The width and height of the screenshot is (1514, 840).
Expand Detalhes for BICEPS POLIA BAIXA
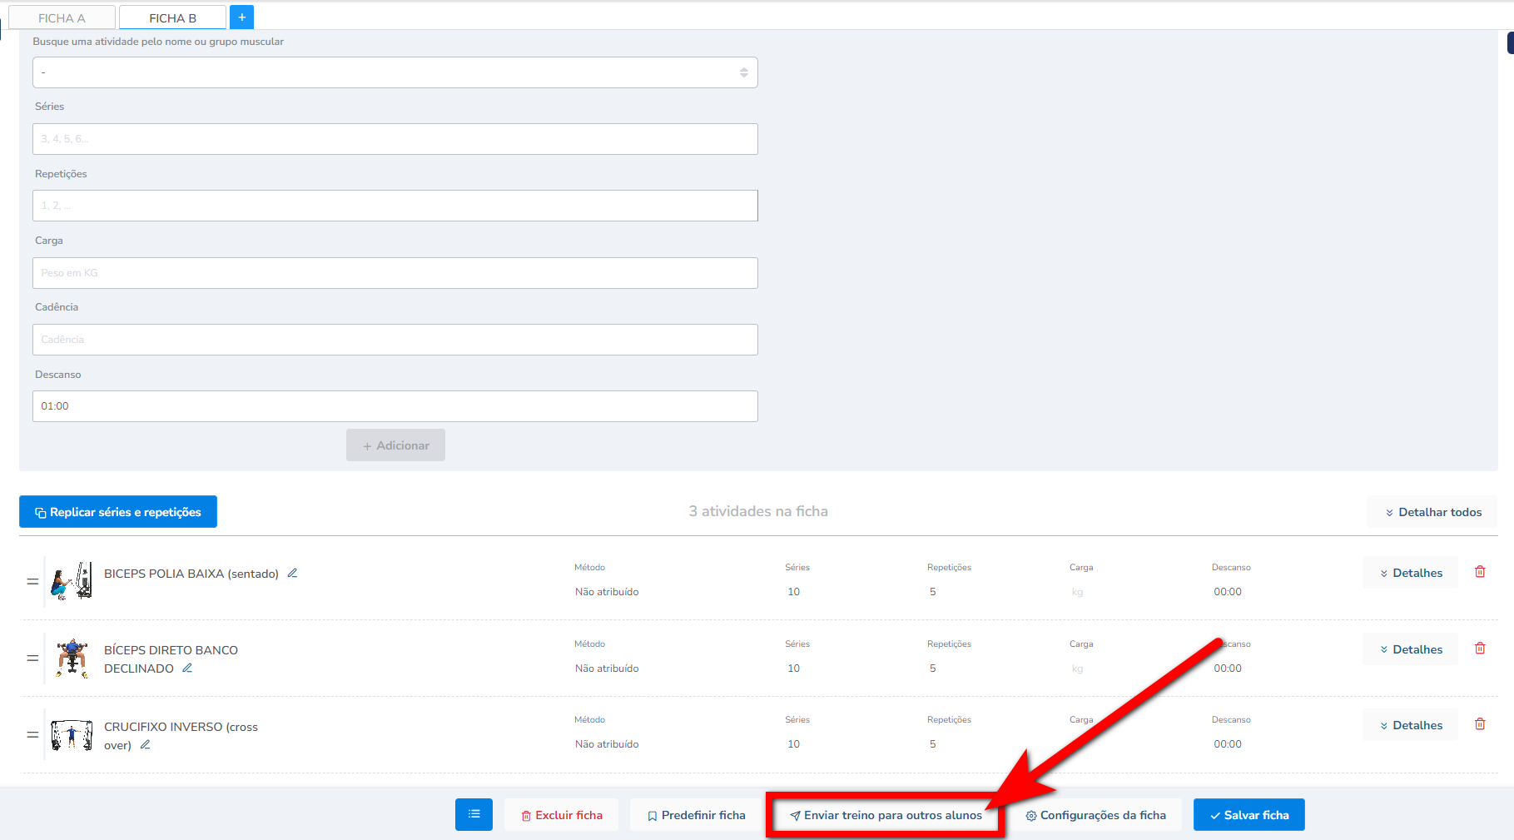coord(1410,573)
